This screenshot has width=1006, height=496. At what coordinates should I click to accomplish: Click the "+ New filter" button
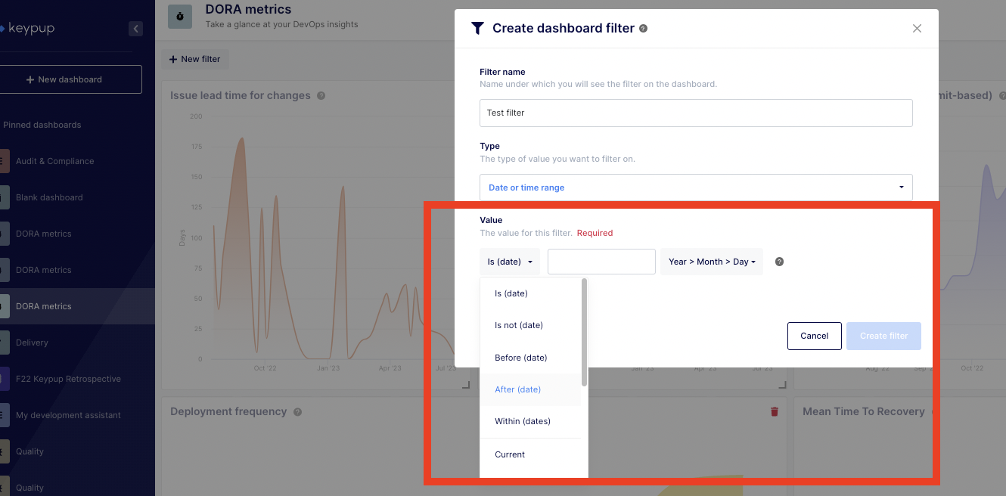(x=194, y=58)
